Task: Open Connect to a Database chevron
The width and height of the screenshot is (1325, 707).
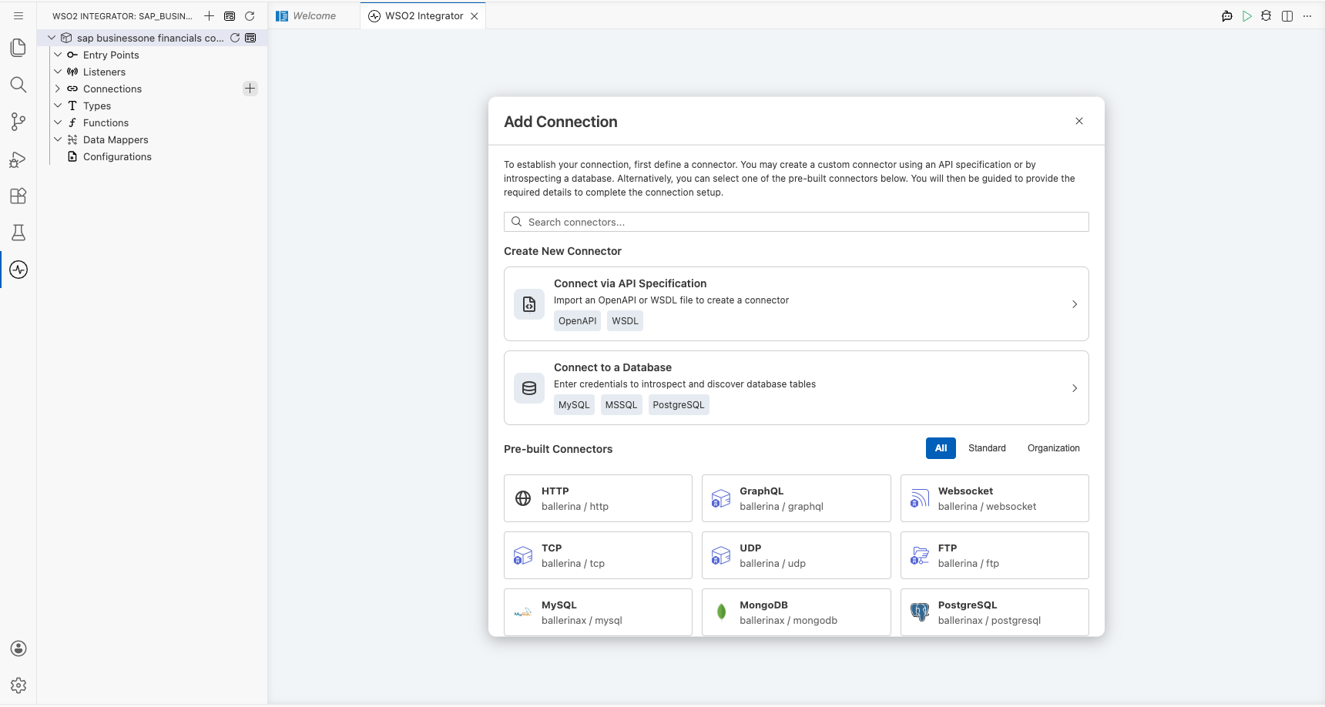Action: (1075, 388)
